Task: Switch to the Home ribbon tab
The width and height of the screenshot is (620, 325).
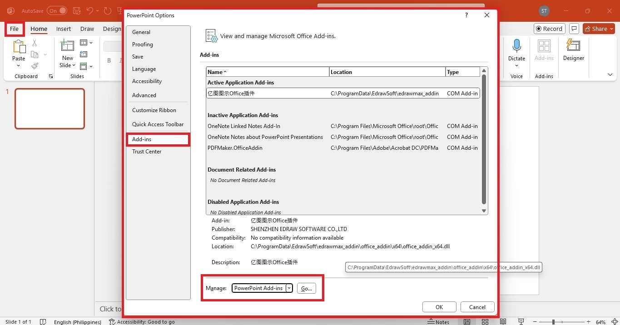Action: pos(39,29)
